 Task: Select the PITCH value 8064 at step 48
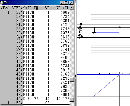[x=65, y=95]
